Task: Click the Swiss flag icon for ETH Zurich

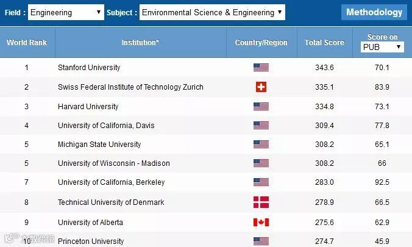Action: tap(261, 87)
